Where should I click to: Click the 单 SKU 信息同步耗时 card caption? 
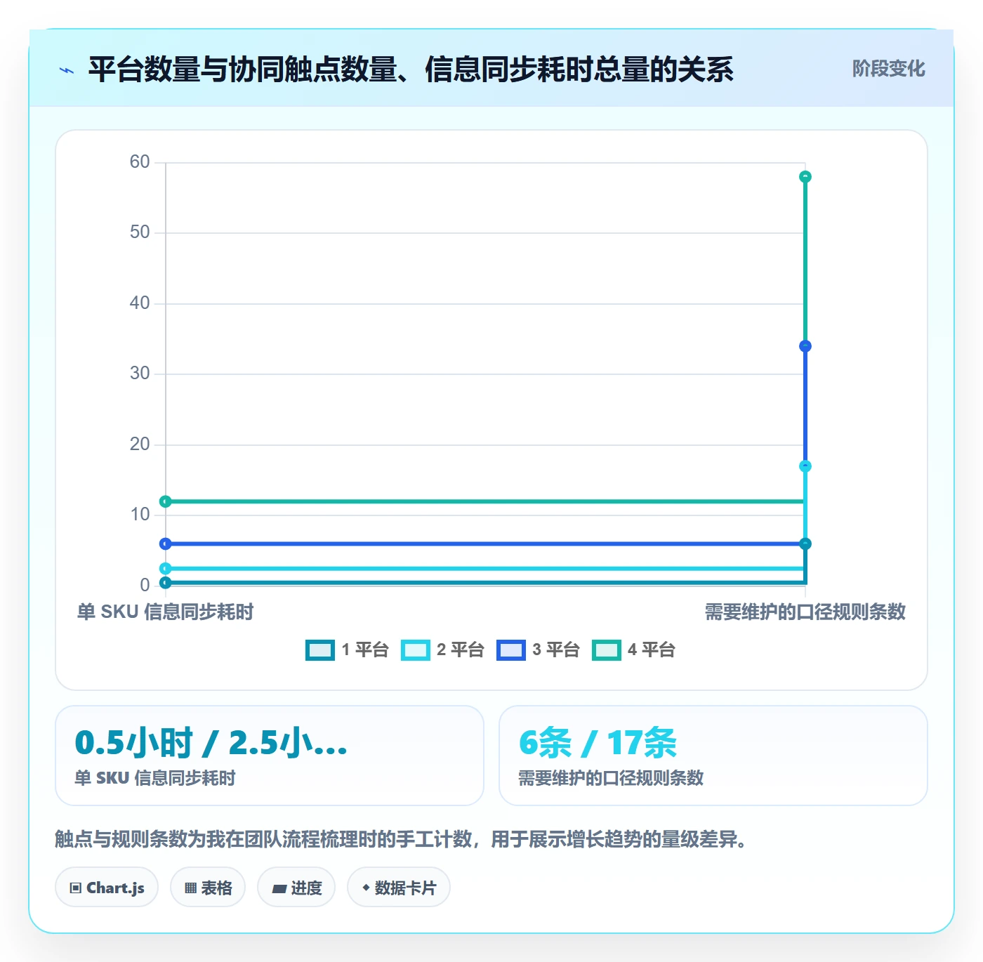coord(155,778)
